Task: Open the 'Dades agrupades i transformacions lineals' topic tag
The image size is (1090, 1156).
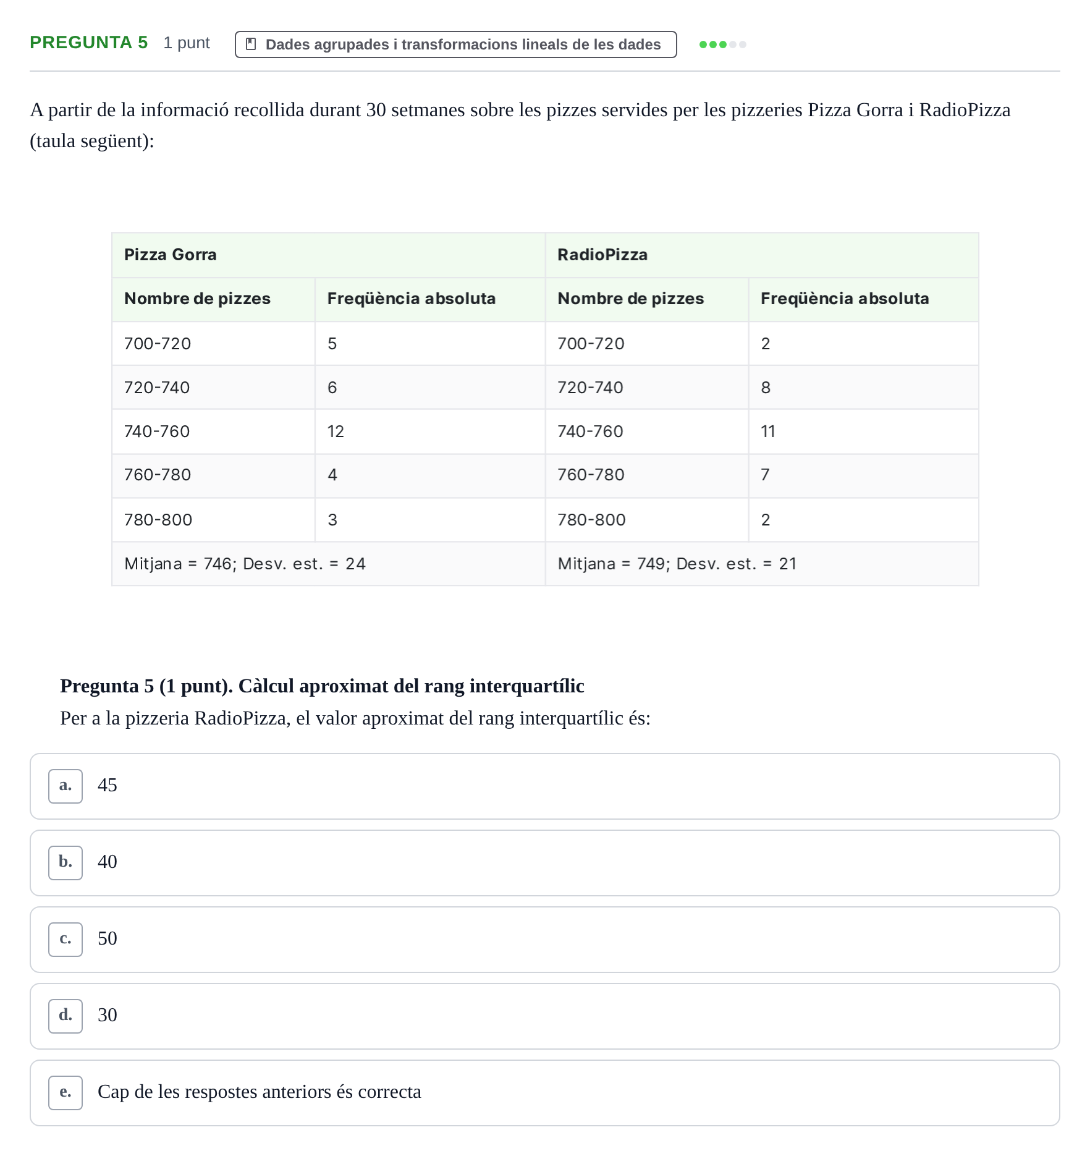Action: (x=455, y=45)
